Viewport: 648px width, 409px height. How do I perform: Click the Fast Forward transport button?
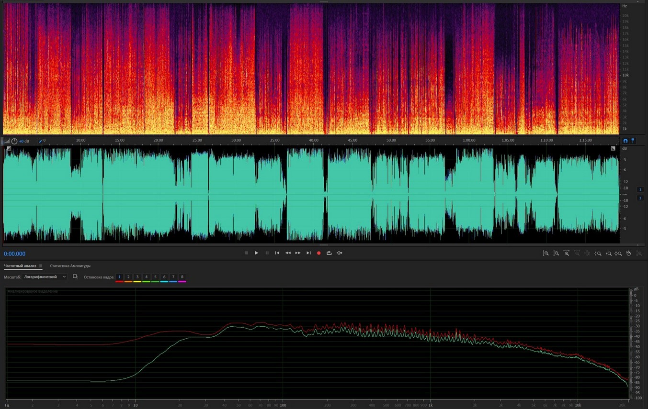298,253
